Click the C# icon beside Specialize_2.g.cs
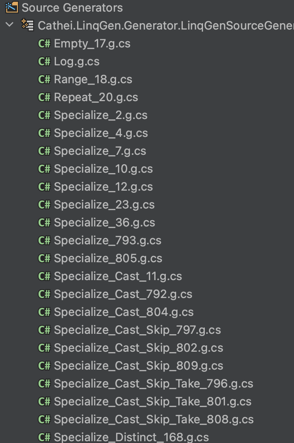This screenshot has width=294, height=443. [x=44, y=115]
